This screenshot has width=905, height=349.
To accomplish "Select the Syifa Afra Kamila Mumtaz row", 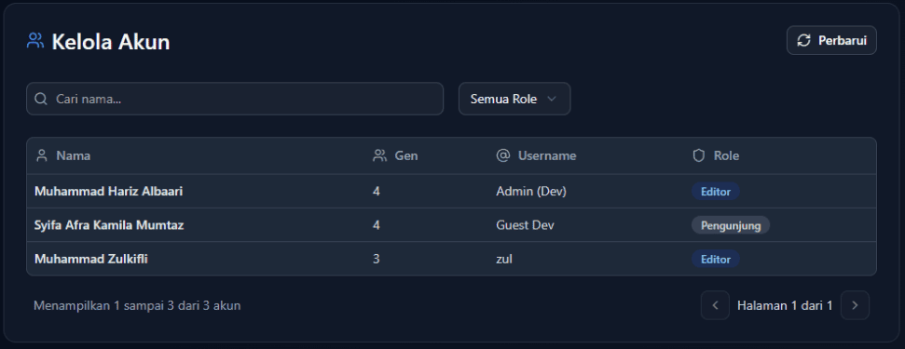I will tap(451, 225).
